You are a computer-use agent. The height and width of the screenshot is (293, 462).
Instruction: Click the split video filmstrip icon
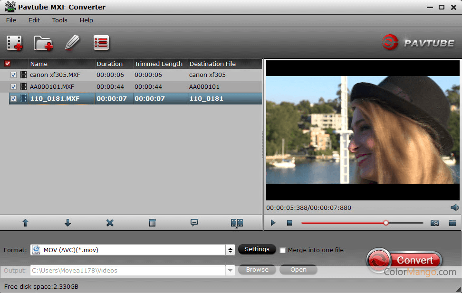click(237, 223)
